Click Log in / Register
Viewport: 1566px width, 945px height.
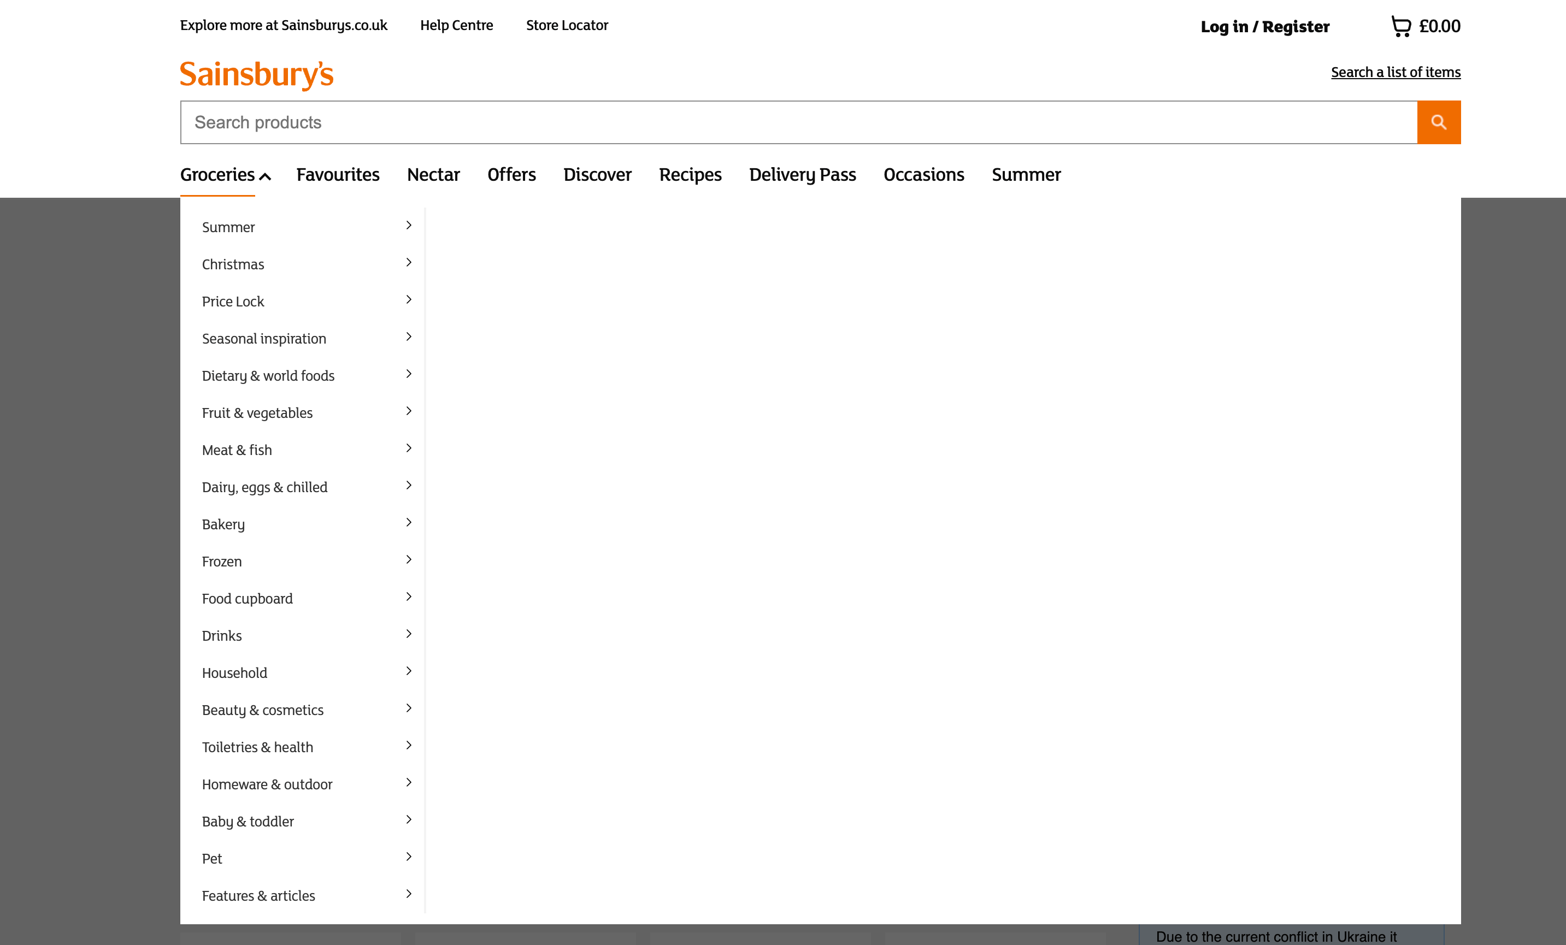point(1264,26)
